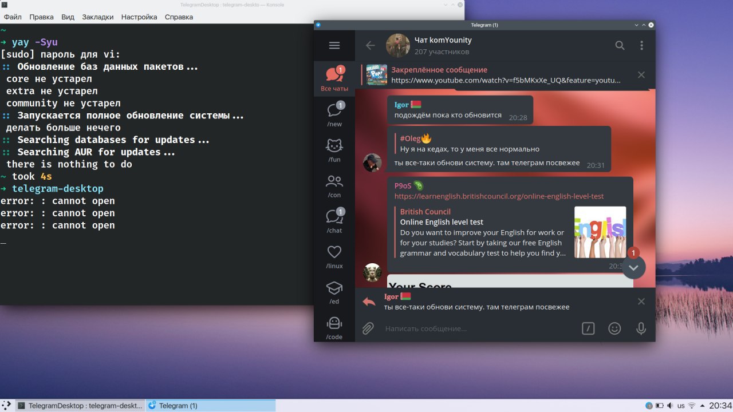Open the British Council English test link
The height and width of the screenshot is (412, 733).
pos(499,196)
